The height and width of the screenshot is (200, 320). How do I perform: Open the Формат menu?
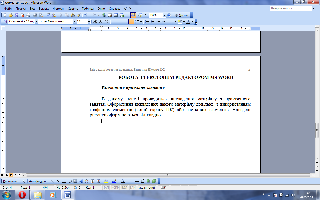click(59, 9)
